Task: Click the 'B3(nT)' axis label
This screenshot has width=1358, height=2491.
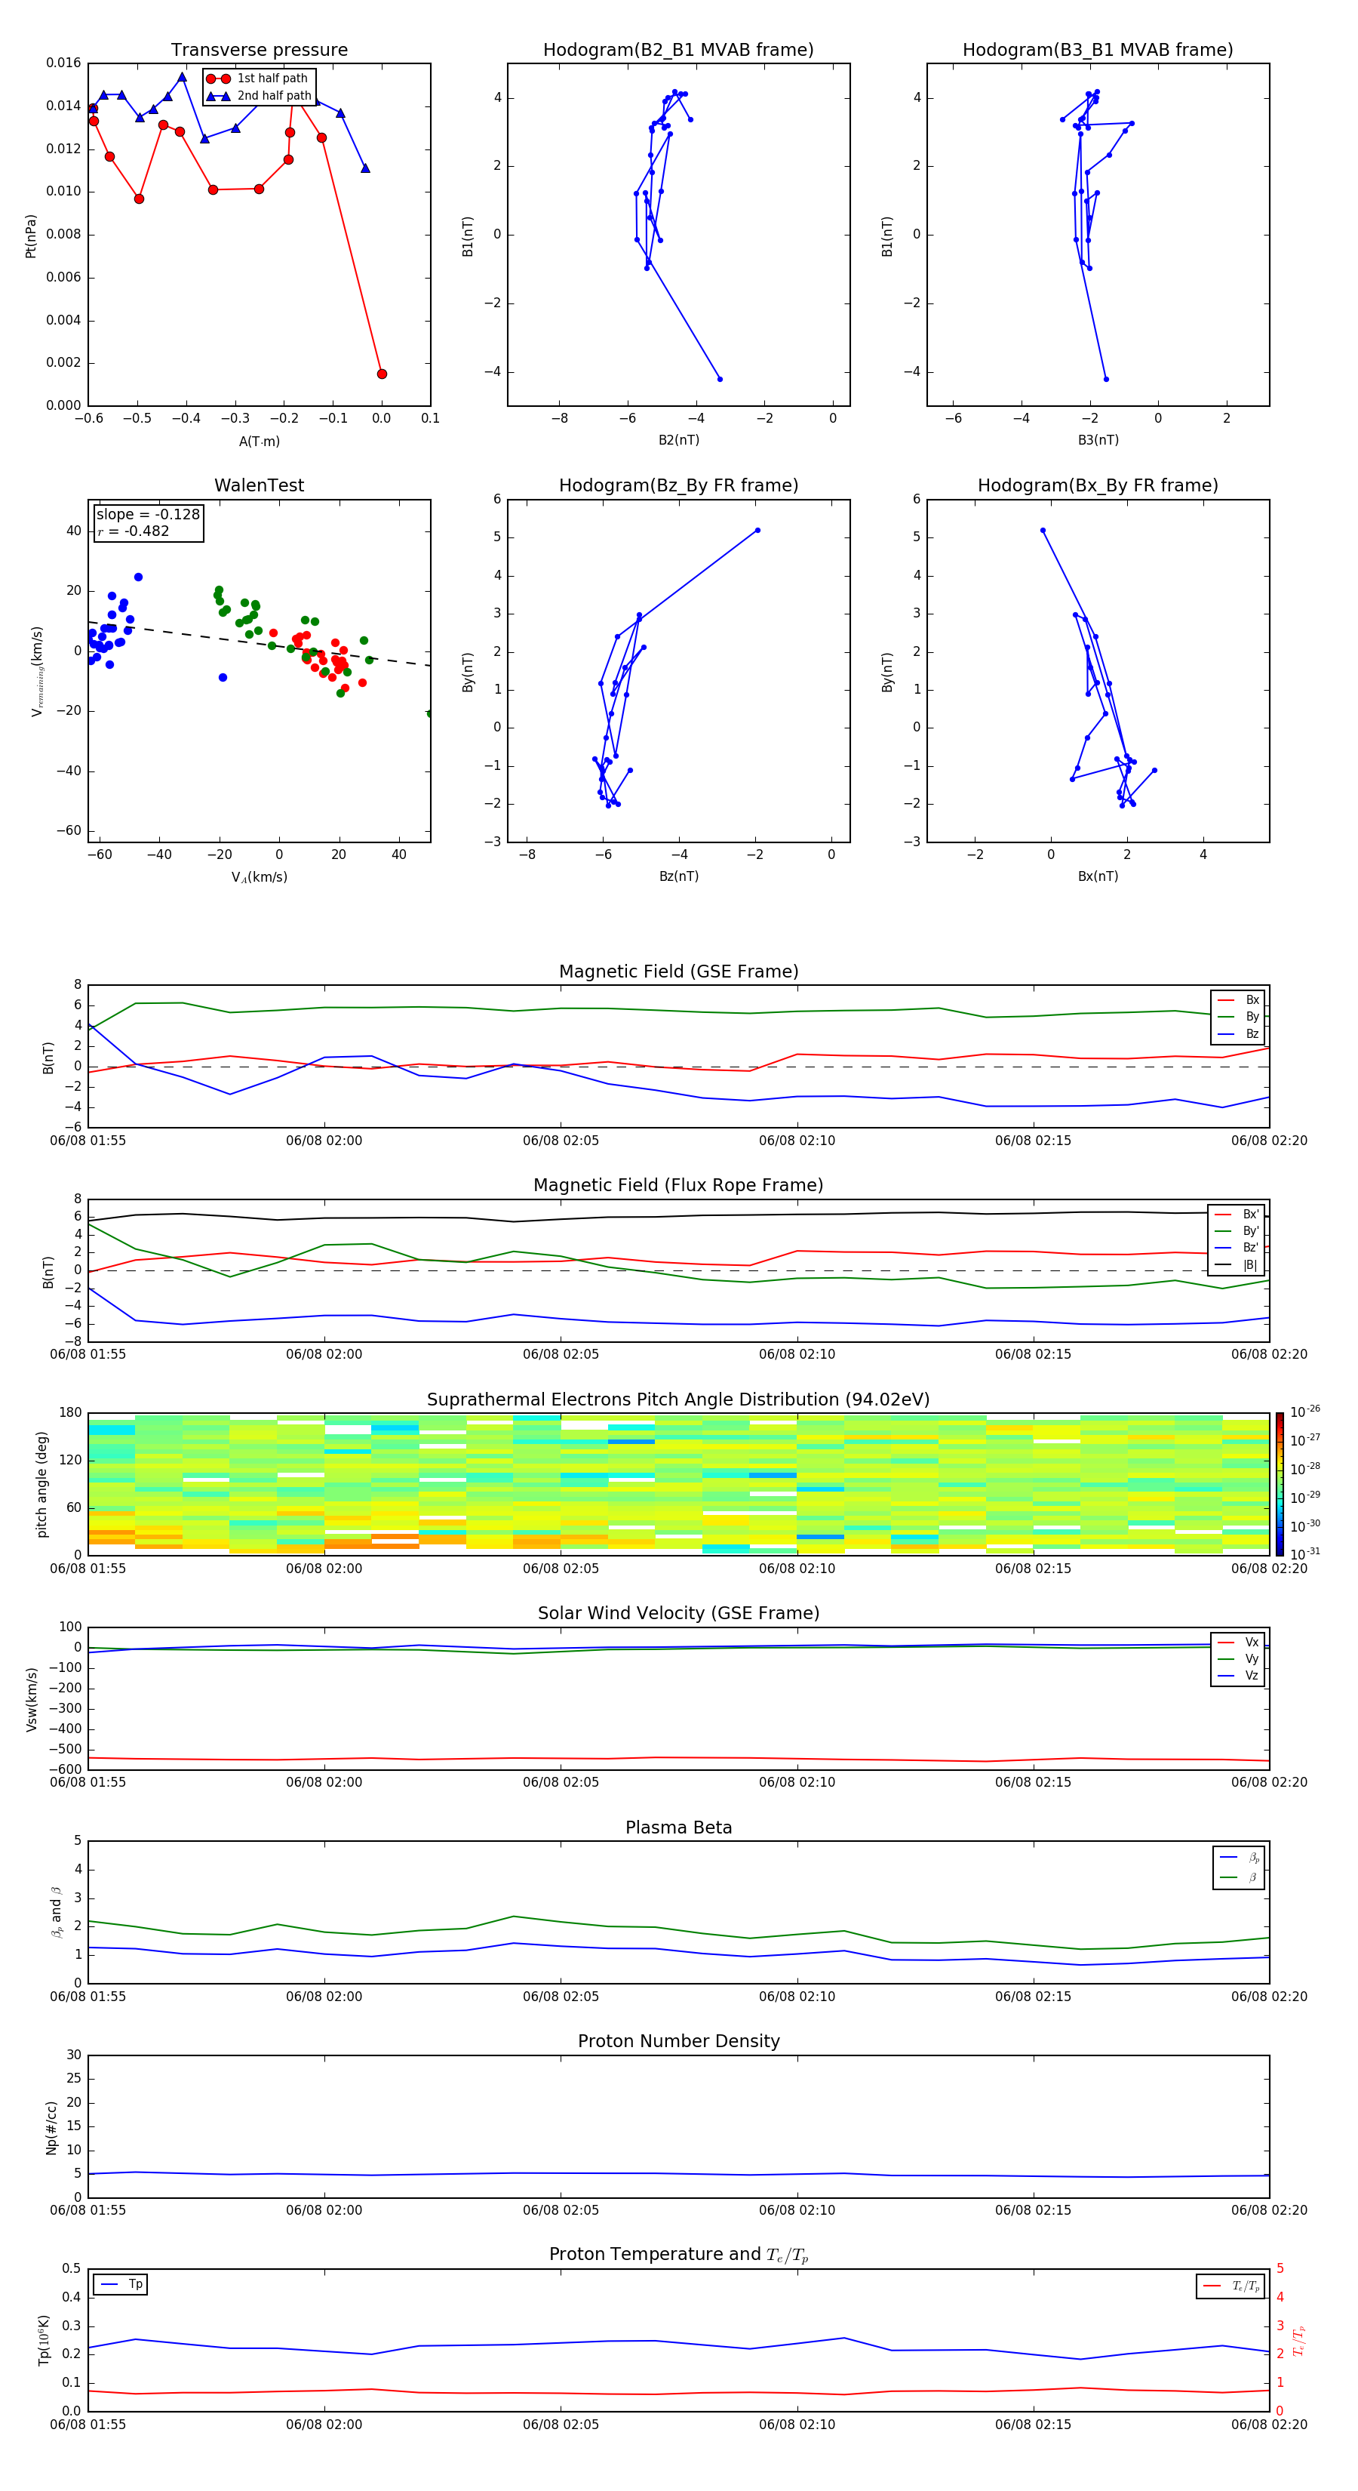Action: (1098, 440)
